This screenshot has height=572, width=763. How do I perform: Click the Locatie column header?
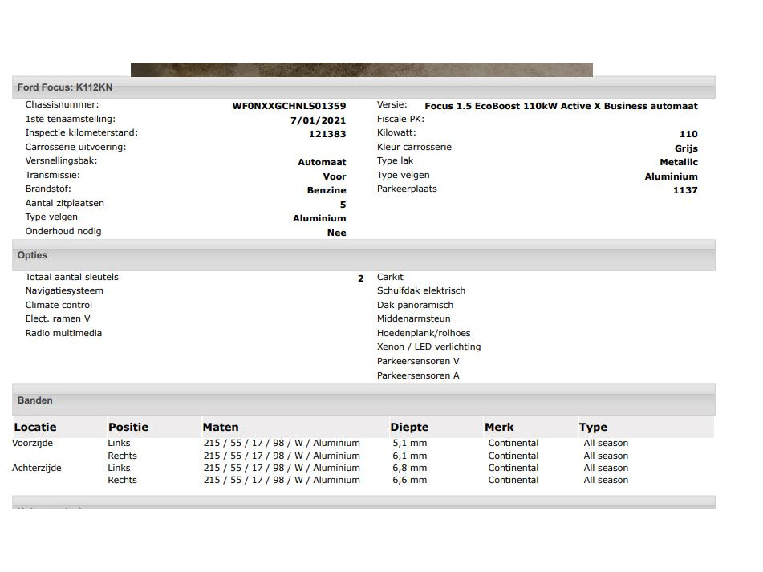click(35, 427)
